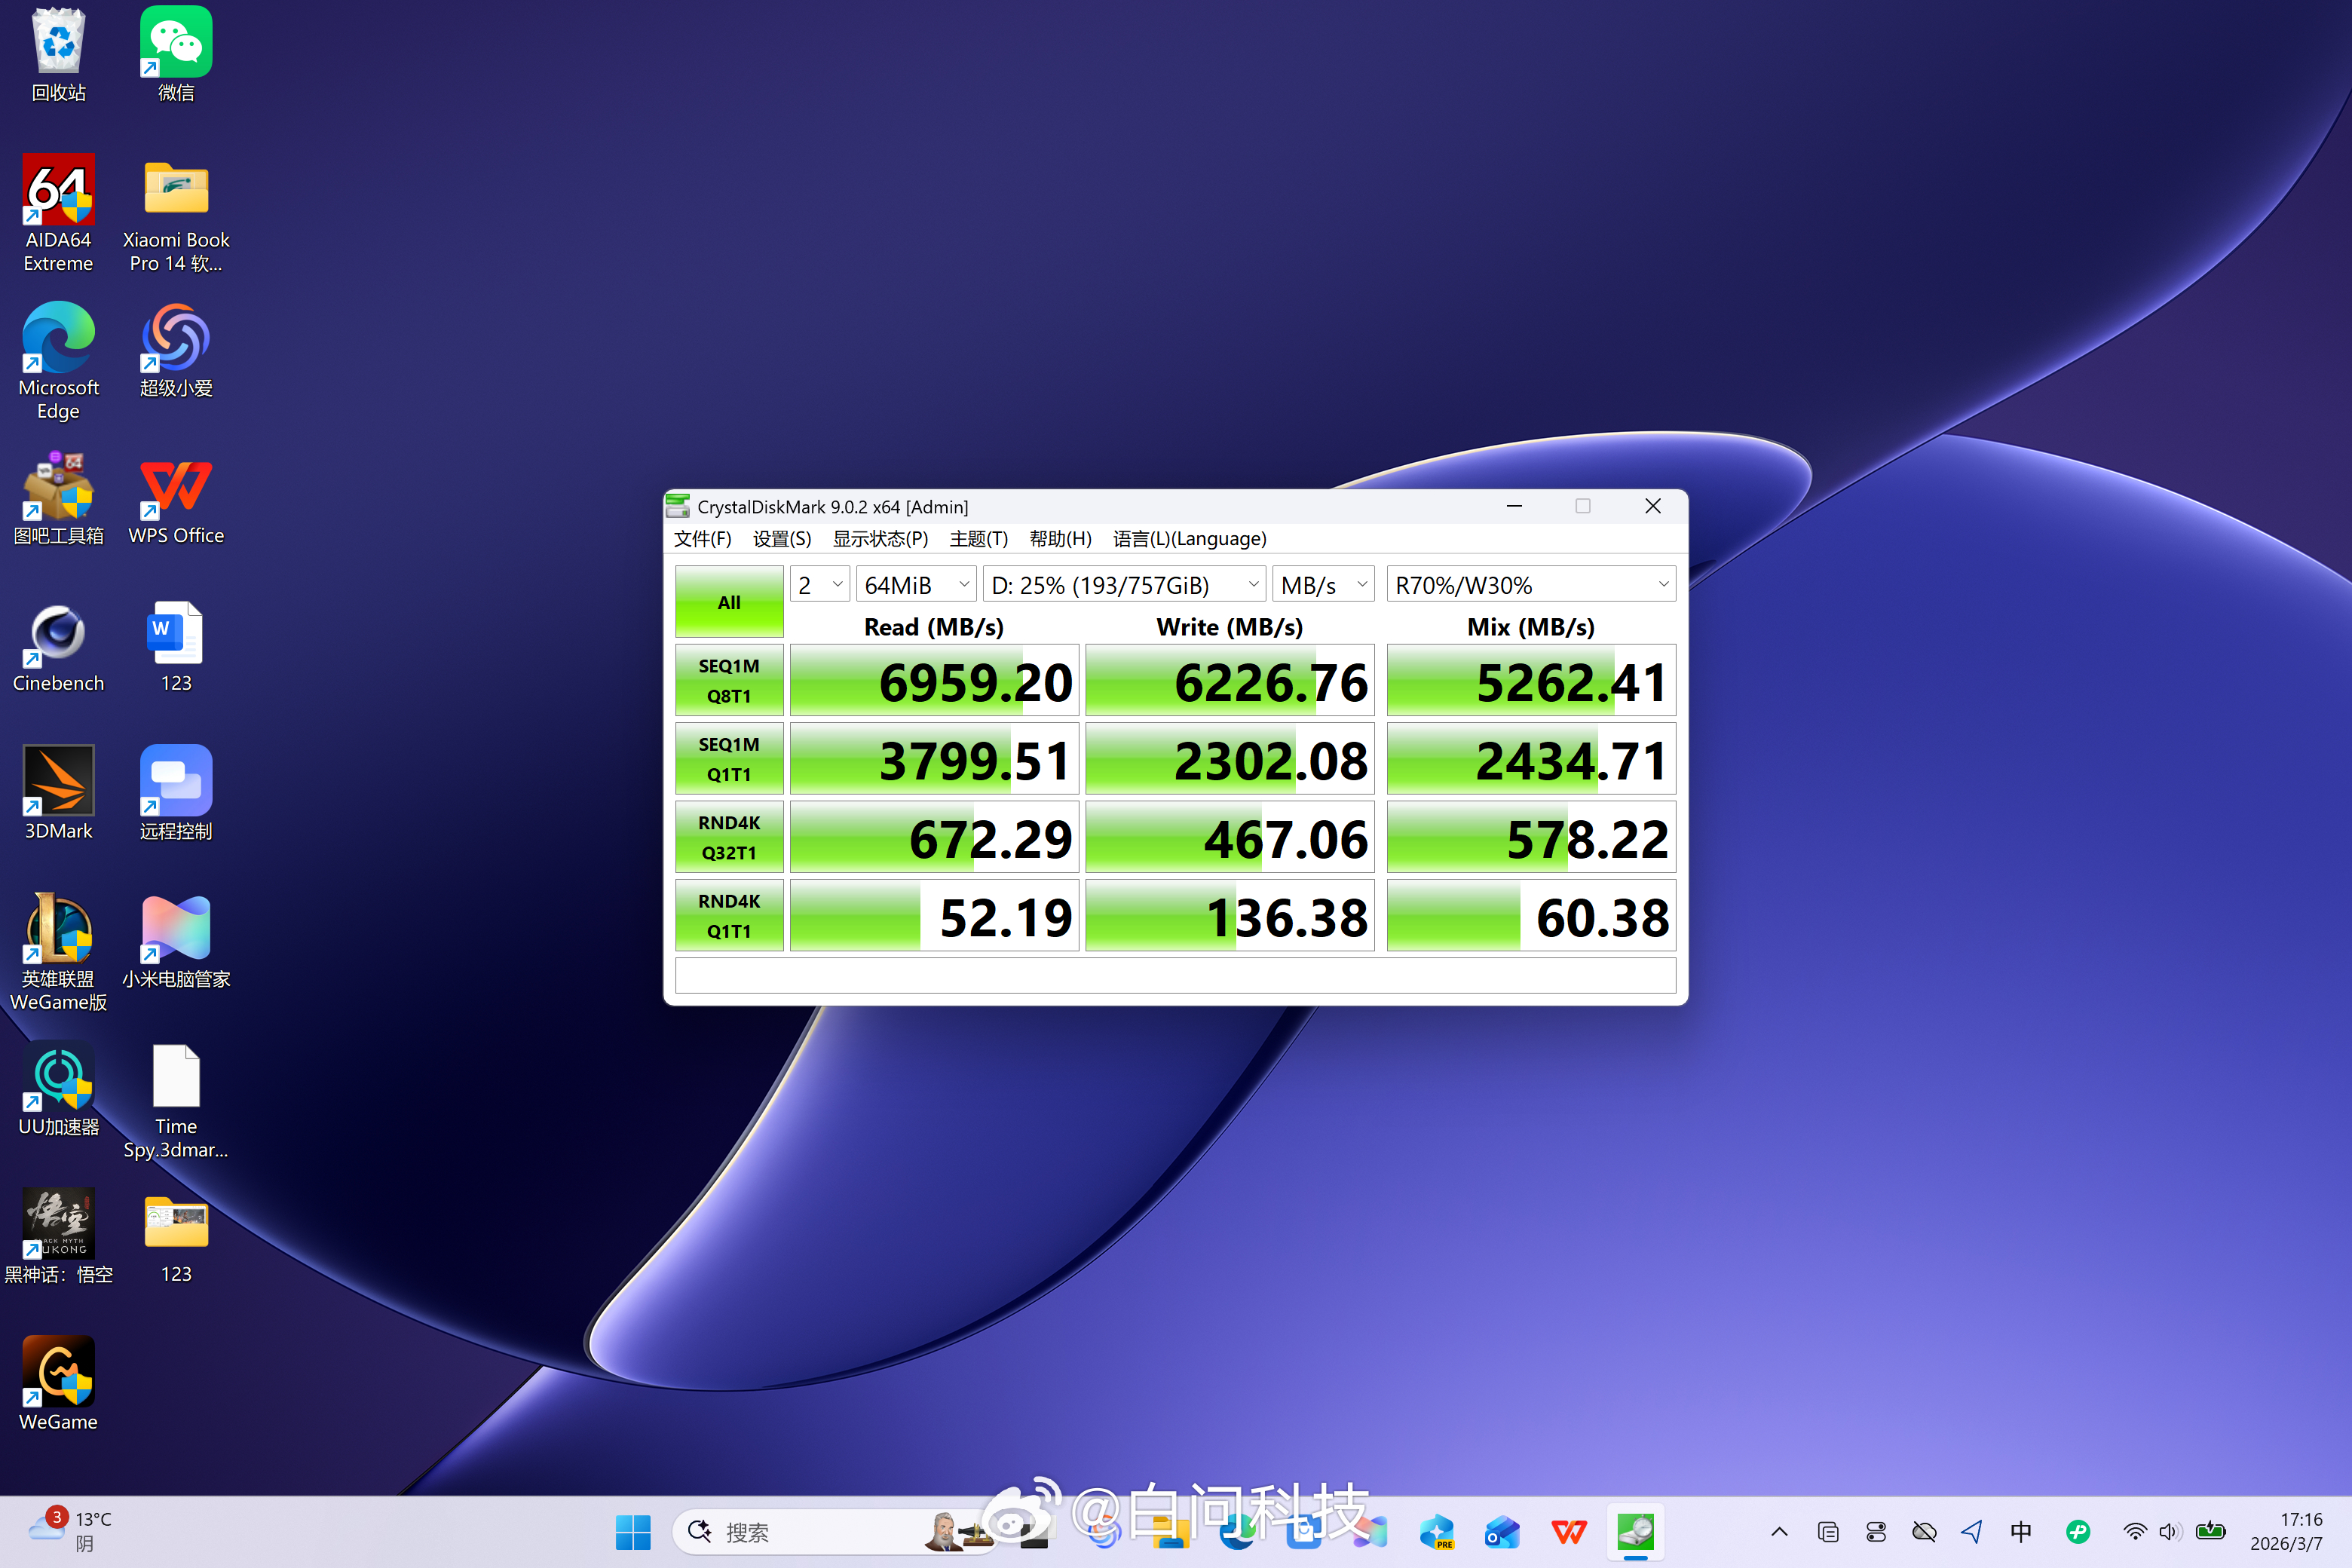Screen dimensions: 2352x1568
Task: Open the WeChat desktop icon
Action: (x=176, y=43)
